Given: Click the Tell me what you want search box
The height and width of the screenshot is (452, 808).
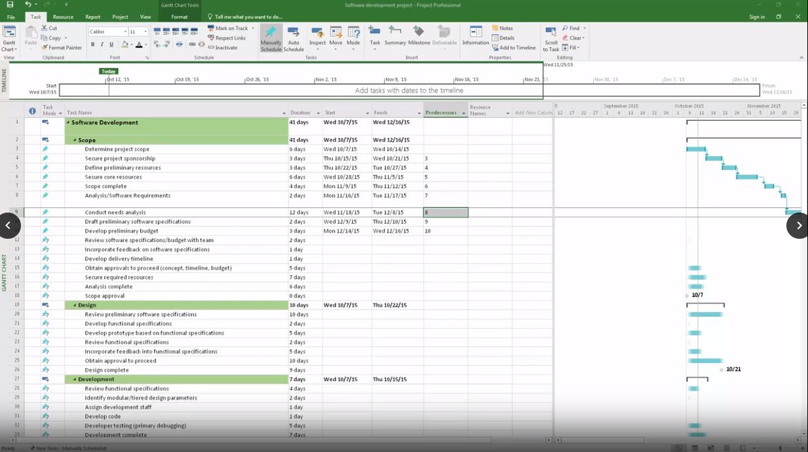Looking at the screenshot, I should [246, 17].
